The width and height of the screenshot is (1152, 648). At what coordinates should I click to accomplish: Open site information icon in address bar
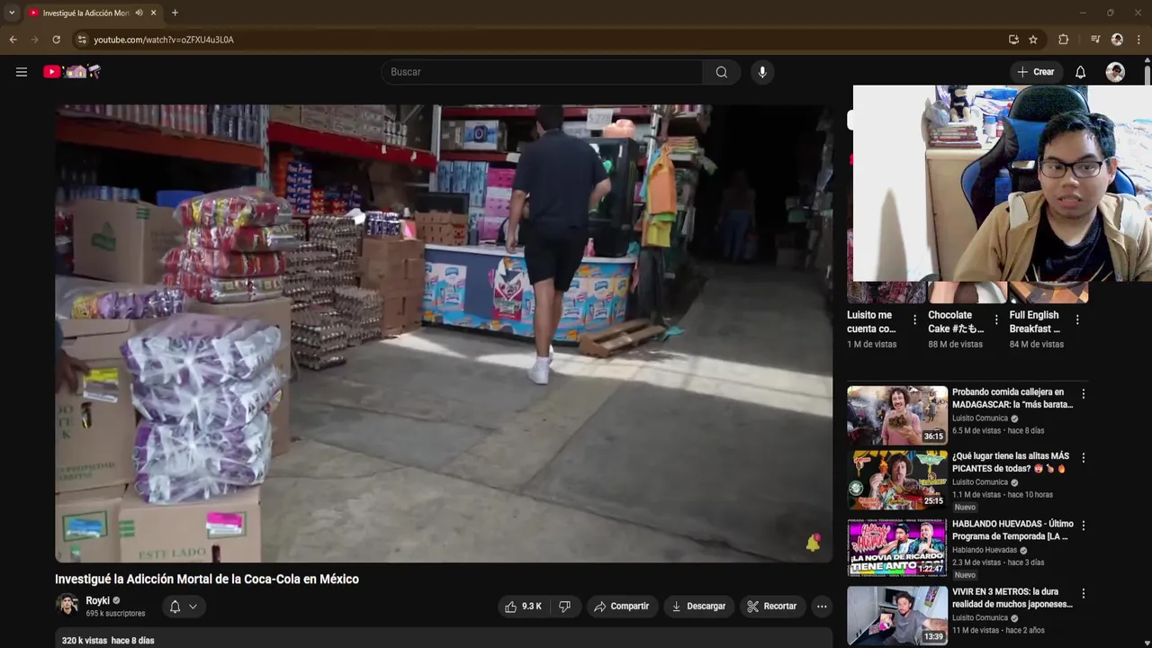tap(82, 40)
